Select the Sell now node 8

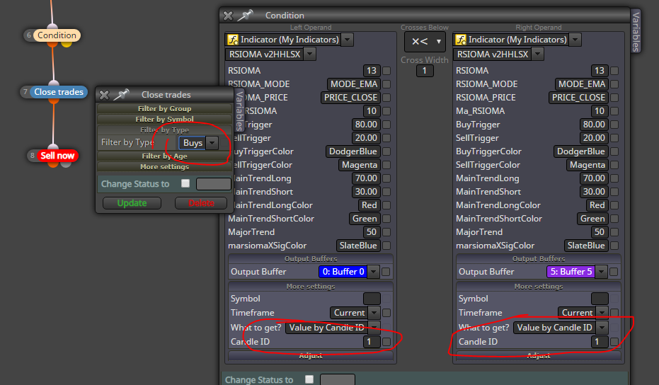pos(57,156)
